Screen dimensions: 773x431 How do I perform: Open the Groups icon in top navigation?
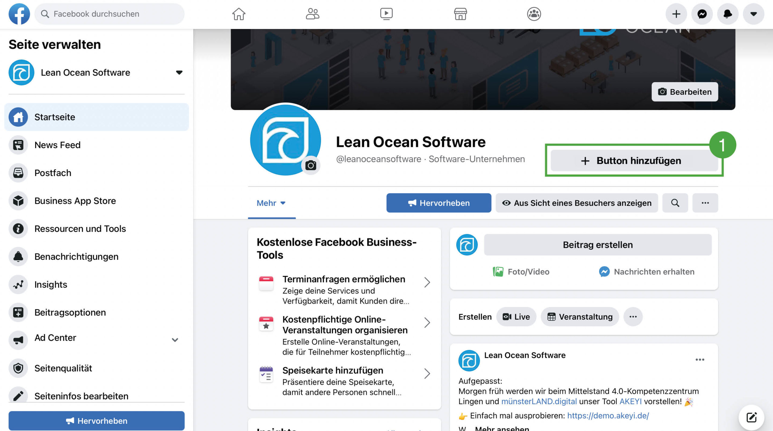point(534,14)
